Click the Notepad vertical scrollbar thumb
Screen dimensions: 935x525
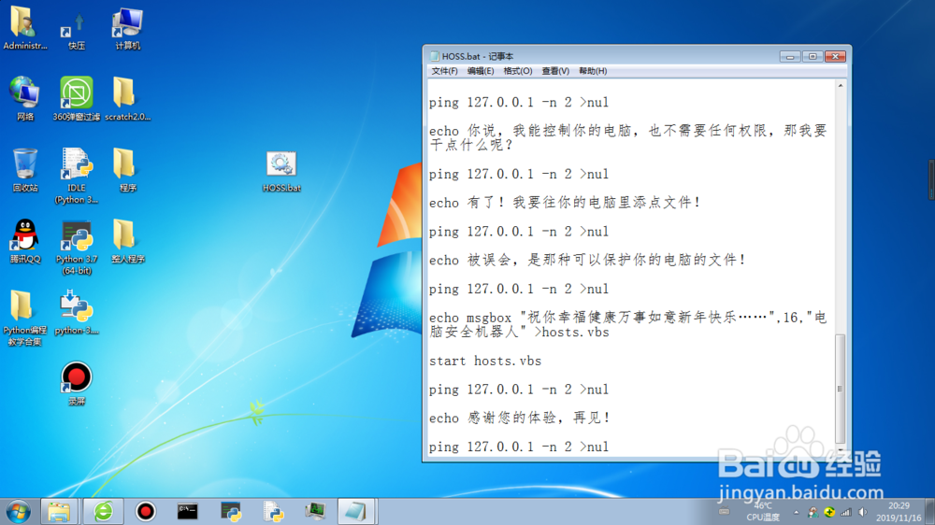click(841, 389)
